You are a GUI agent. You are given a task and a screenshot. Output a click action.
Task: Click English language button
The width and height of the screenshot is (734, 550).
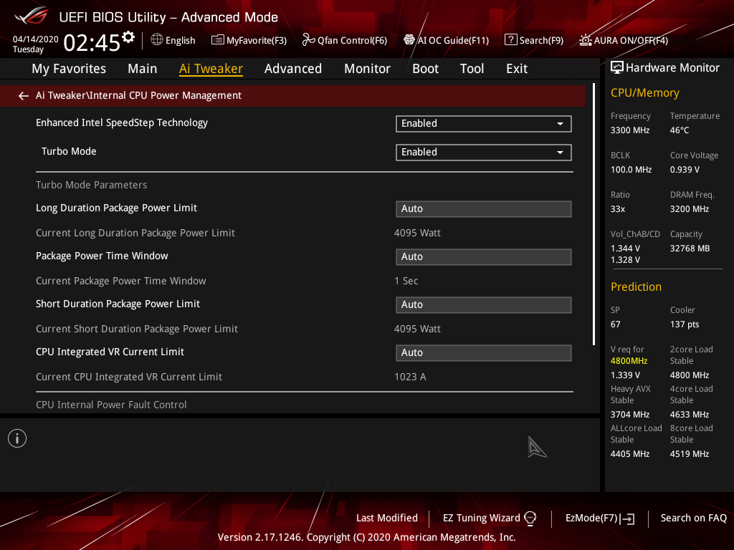click(x=173, y=40)
